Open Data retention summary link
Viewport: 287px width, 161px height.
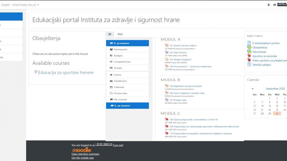click(x=85, y=154)
